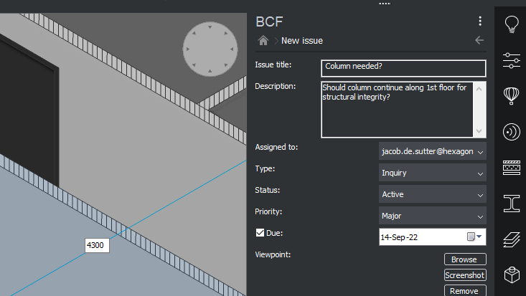The image size is (526, 296).
Task: Open the Profiles I-beam icon
Action: (511, 204)
